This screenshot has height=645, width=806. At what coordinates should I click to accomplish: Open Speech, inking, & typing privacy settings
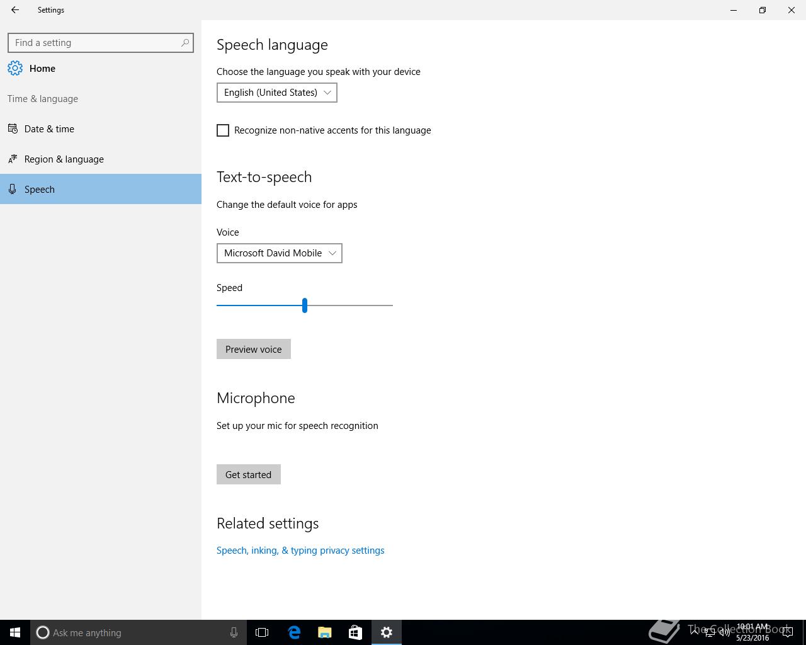300,551
